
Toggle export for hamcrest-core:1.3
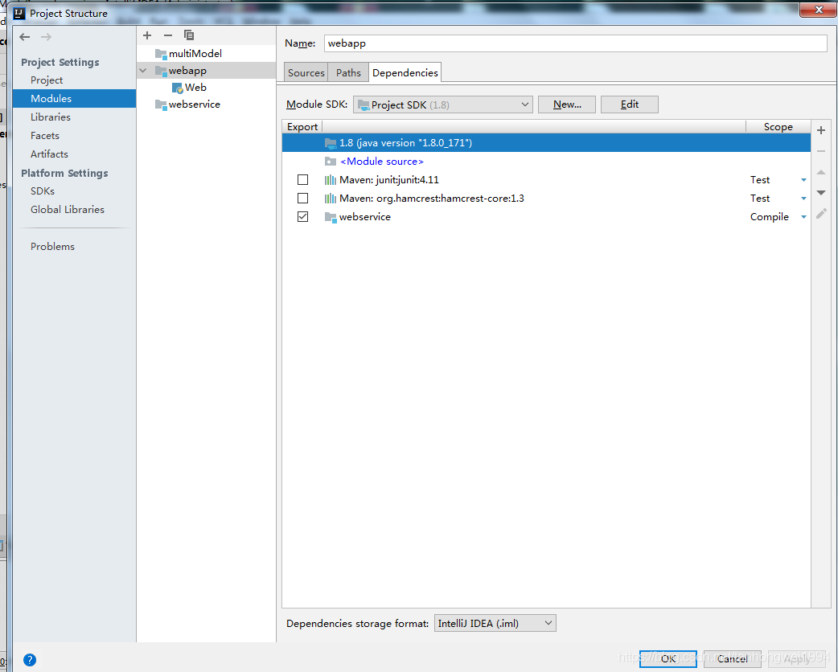pyautogui.click(x=303, y=199)
